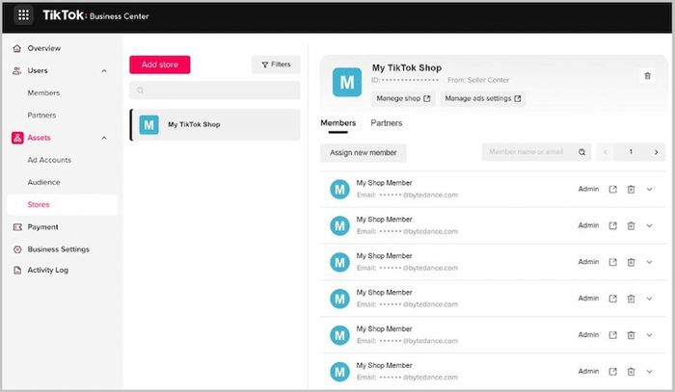Image resolution: width=675 pixels, height=392 pixels.
Task: Remove third shop member with trash icon
Action: 631,262
